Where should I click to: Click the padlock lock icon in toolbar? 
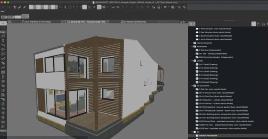77,7
